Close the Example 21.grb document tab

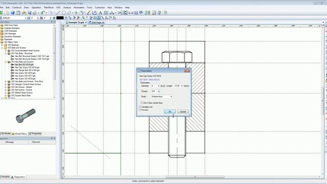pyautogui.click(x=86, y=22)
